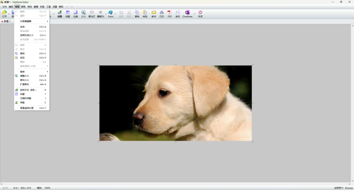Image resolution: width=354 pixels, height=190 pixels.
Task: Choose 画布大小 (Canvas Size) menu entry
Action: click(32, 80)
